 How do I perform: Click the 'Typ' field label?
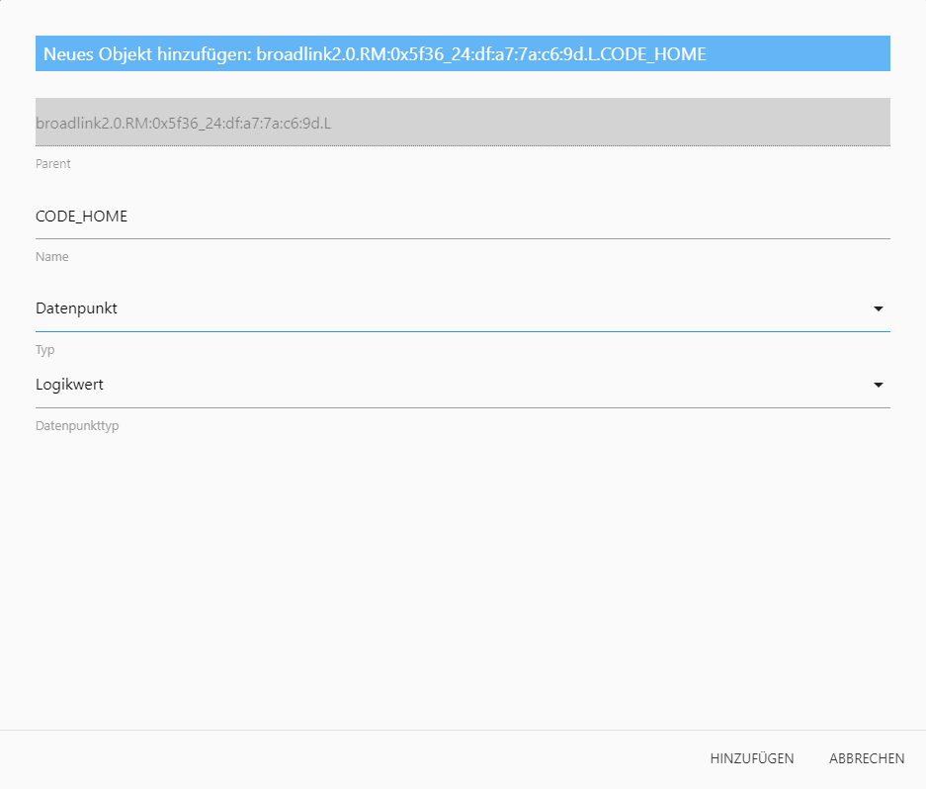tap(44, 350)
